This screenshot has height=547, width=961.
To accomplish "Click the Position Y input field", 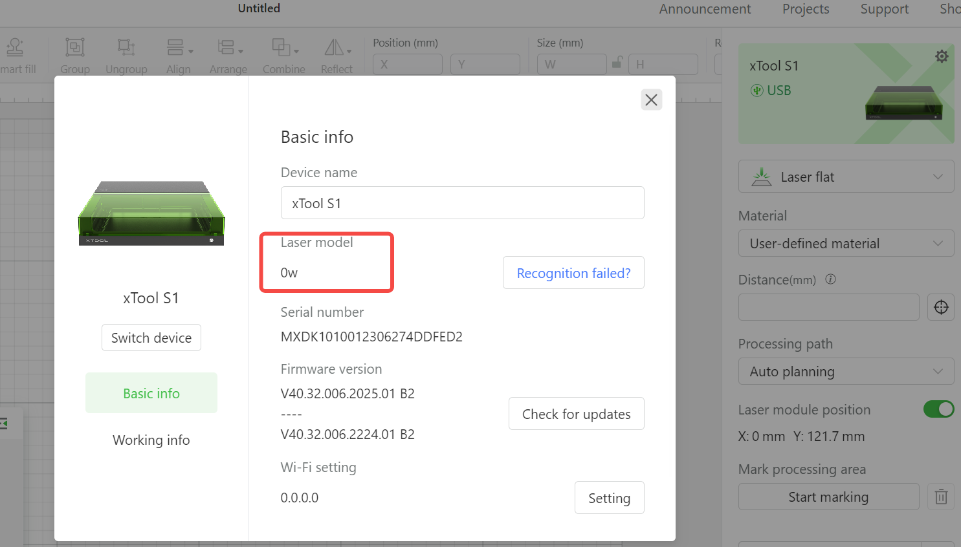I will pos(485,64).
